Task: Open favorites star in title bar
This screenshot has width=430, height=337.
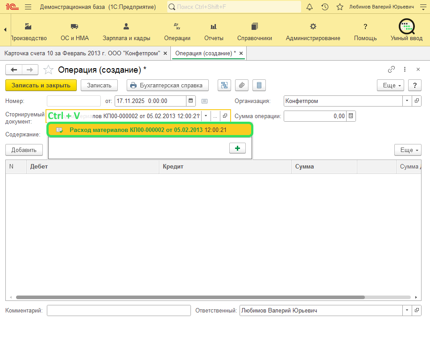Action: [x=340, y=7]
